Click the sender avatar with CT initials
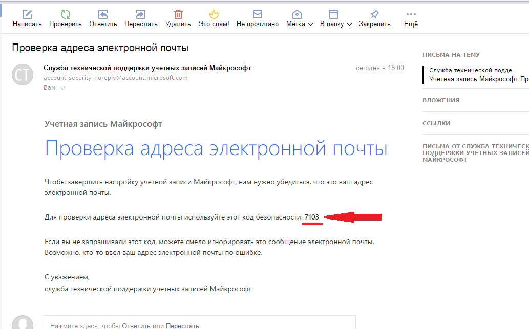 click(x=23, y=75)
